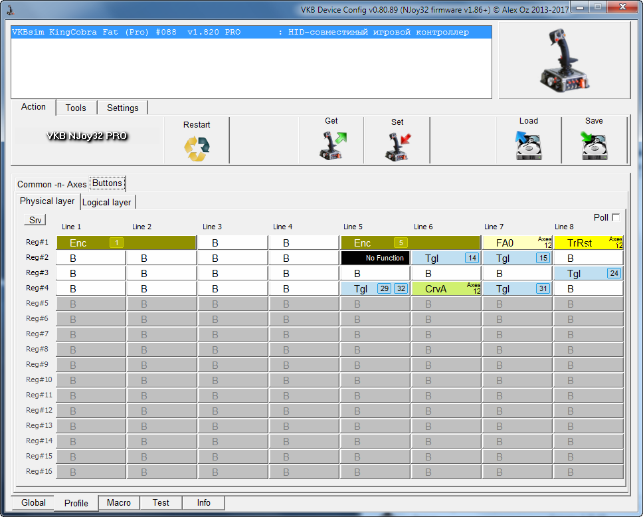Click the Srv button
This screenshot has height=517, width=643.
[x=35, y=220]
